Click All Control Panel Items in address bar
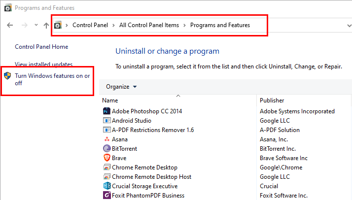 tap(150, 25)
